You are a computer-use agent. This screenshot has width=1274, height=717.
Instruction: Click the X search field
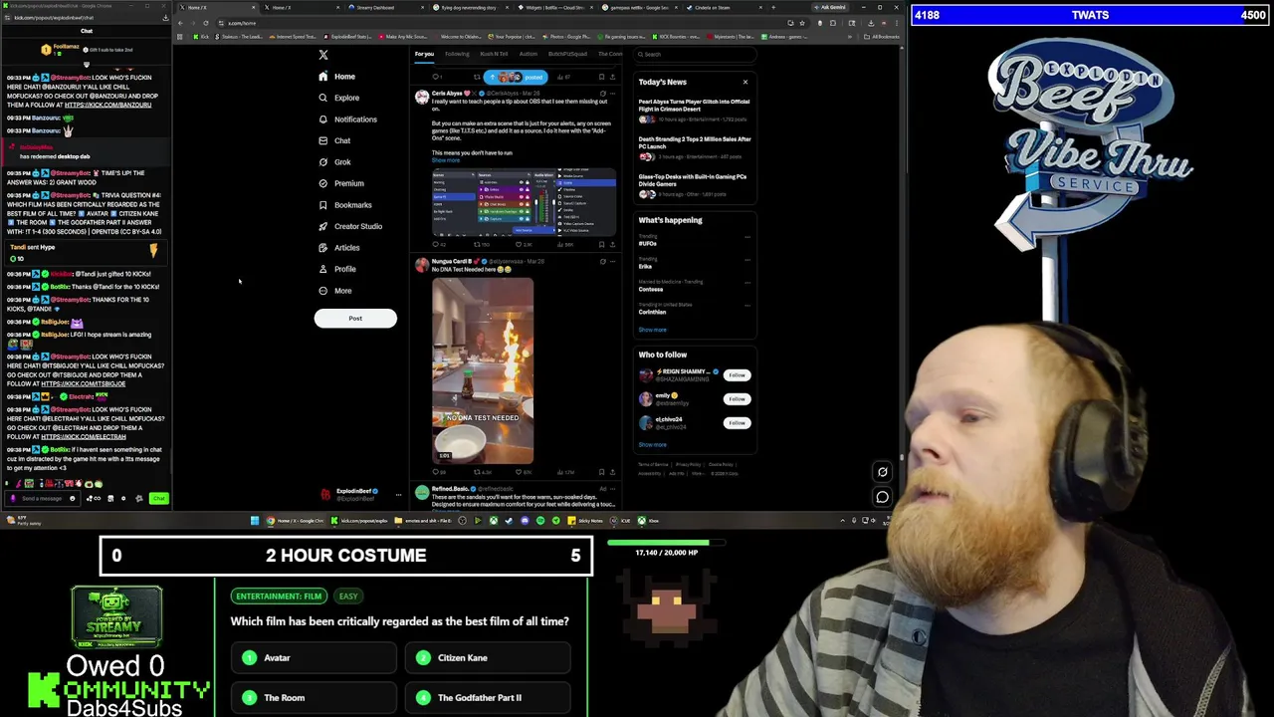point(697,54)
